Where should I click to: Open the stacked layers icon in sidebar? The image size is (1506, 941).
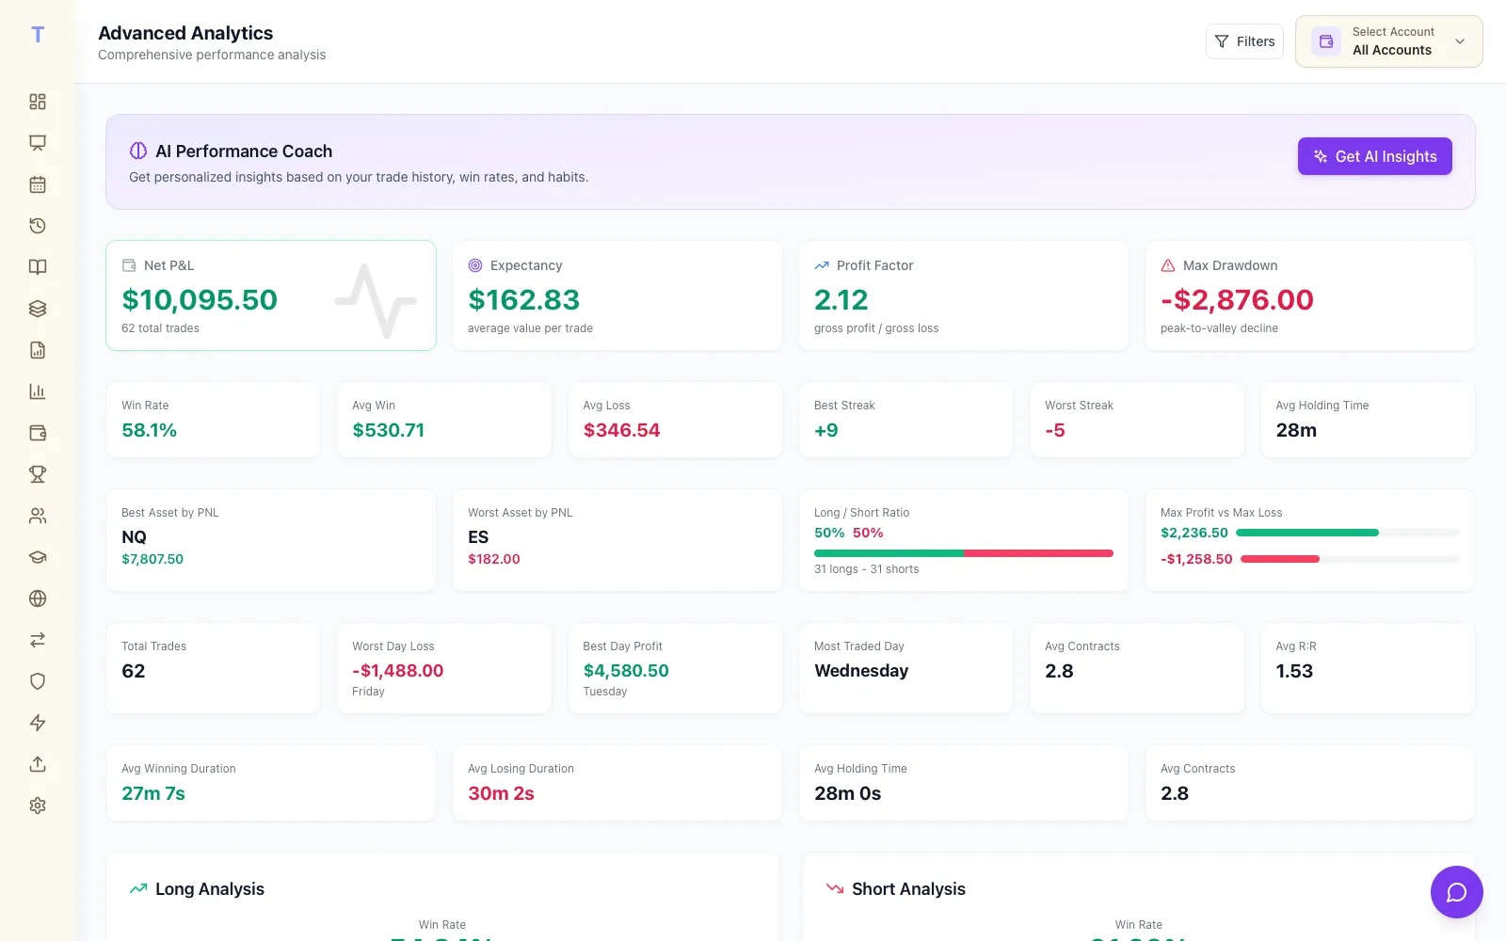[x=38, y=309]
